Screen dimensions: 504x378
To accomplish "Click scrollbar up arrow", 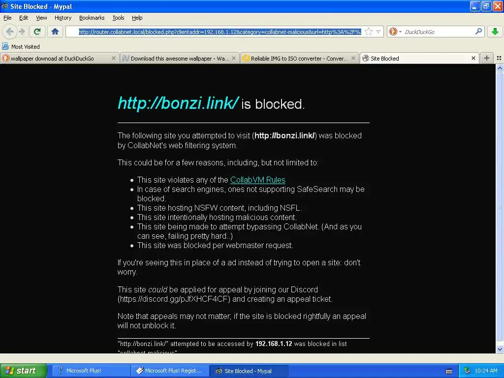I will click(x=500, y=68).
